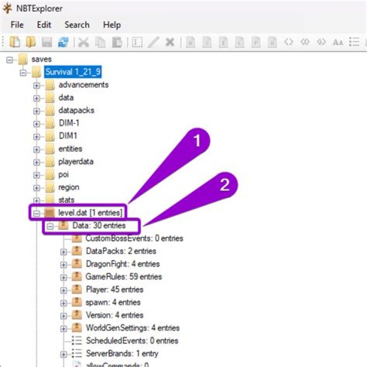This screenshot has width=367, height=367.
Task: Select the saves folder label
Action: (41, 59)
